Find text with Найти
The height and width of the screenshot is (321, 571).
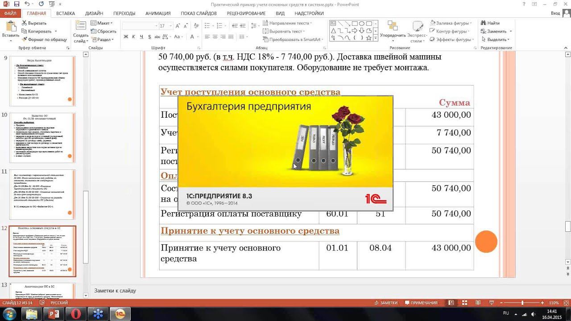[x=490, y=23]
